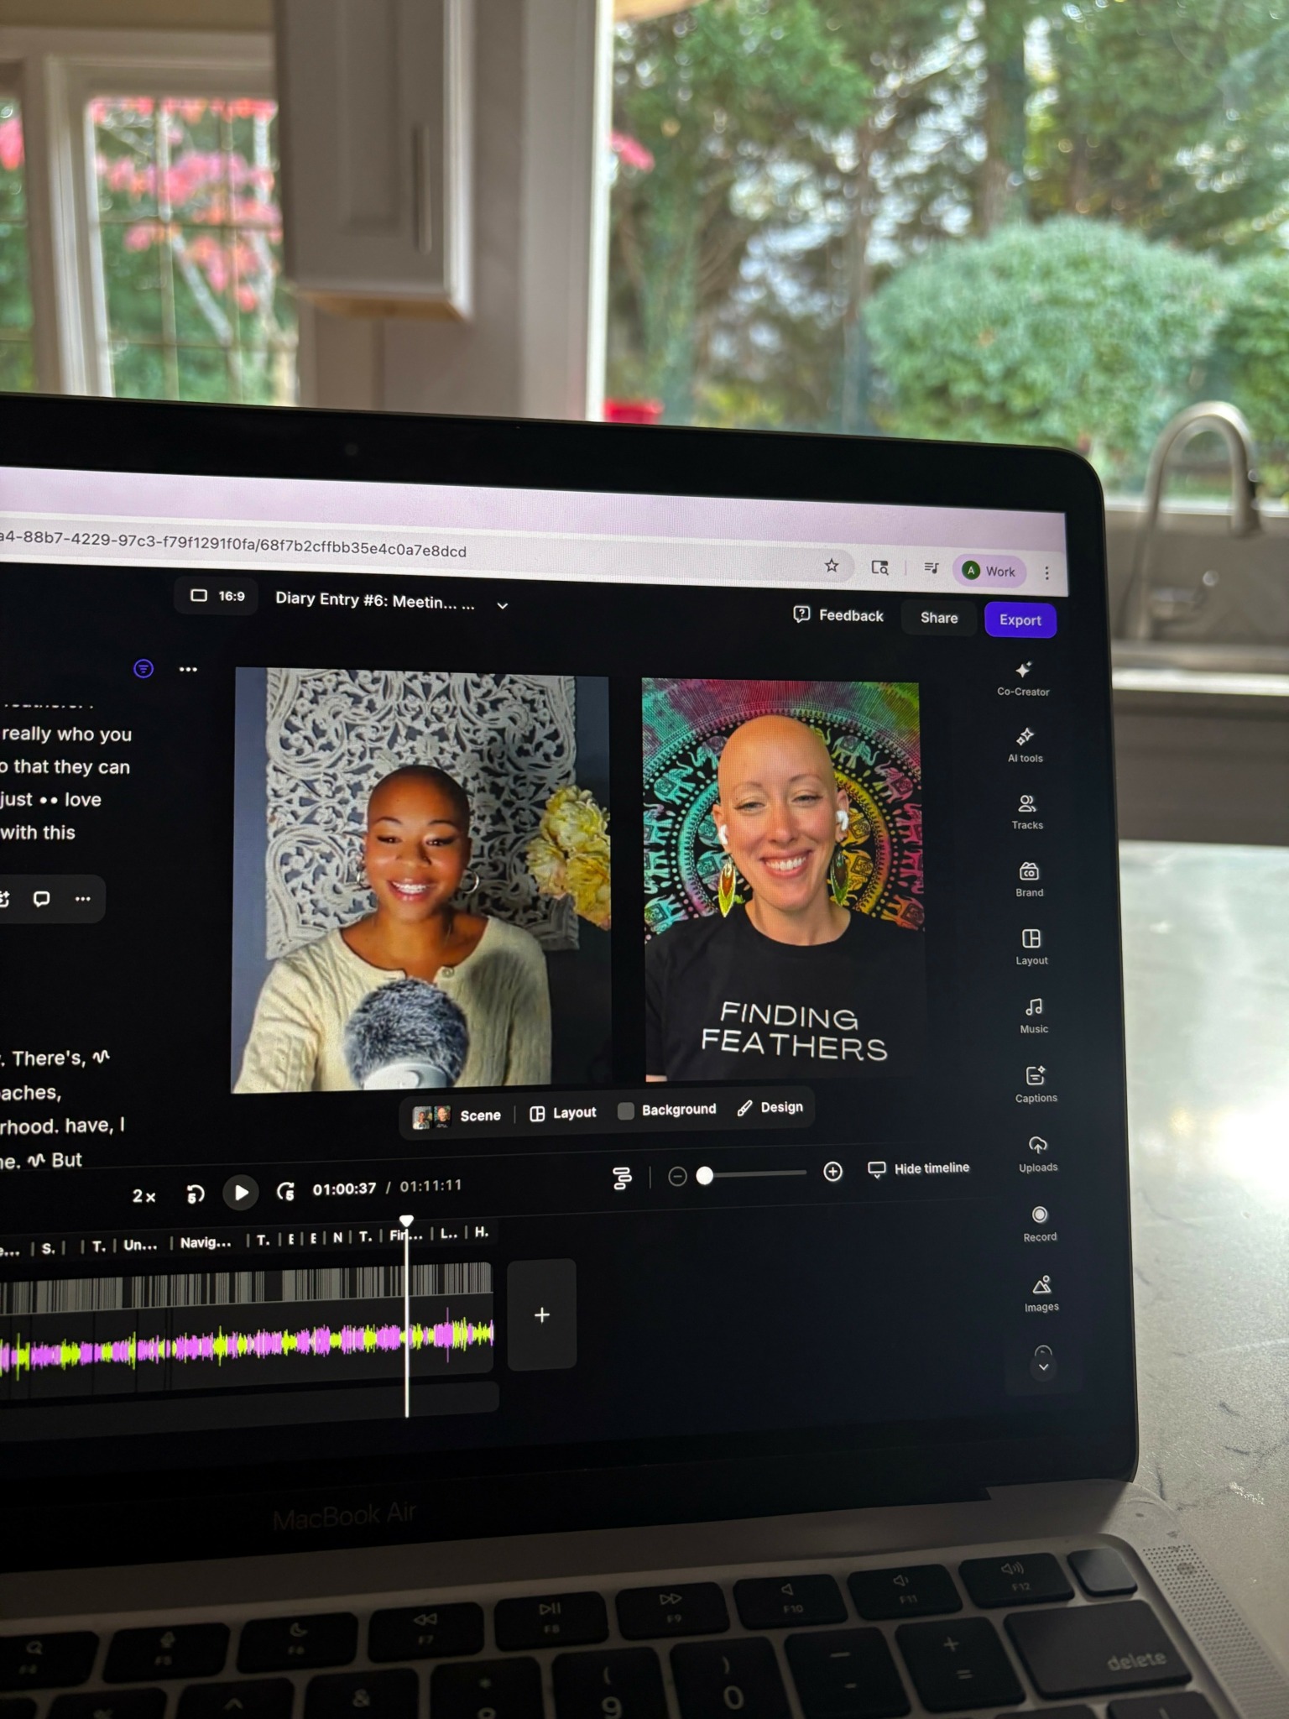Open the Captions panel

tap(1036, 1084)
